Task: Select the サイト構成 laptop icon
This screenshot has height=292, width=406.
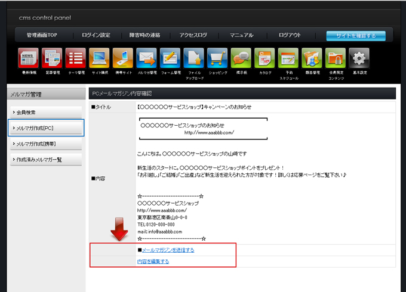Action: click(99, 58)
